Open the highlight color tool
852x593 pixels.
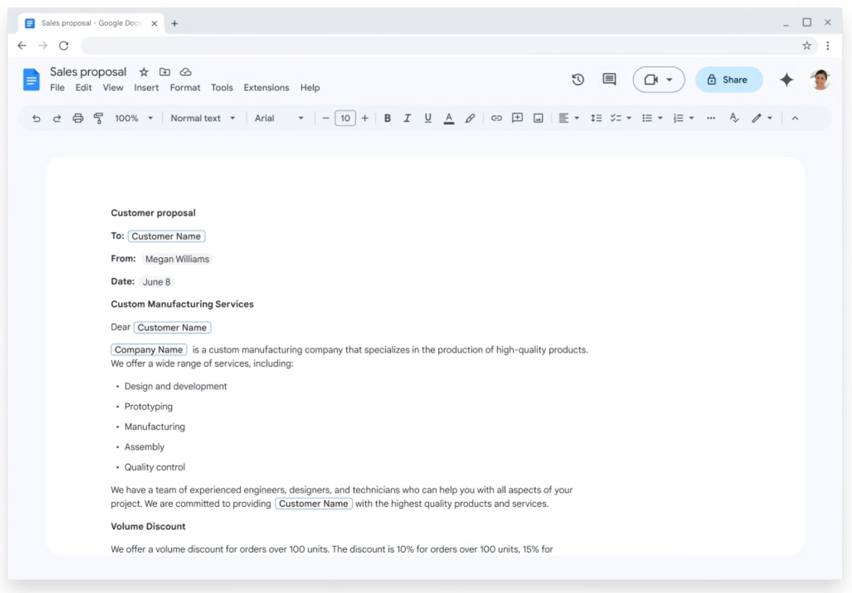point(470,118)
